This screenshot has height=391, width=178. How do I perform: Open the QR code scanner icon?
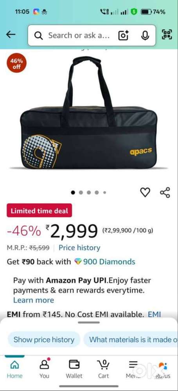[x=167, y=34]
